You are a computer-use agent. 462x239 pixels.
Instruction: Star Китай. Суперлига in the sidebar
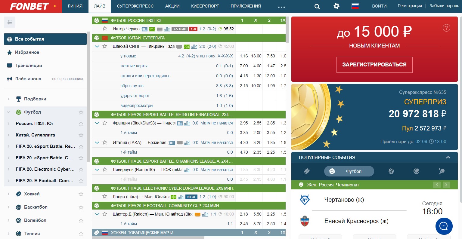(81, 135)
